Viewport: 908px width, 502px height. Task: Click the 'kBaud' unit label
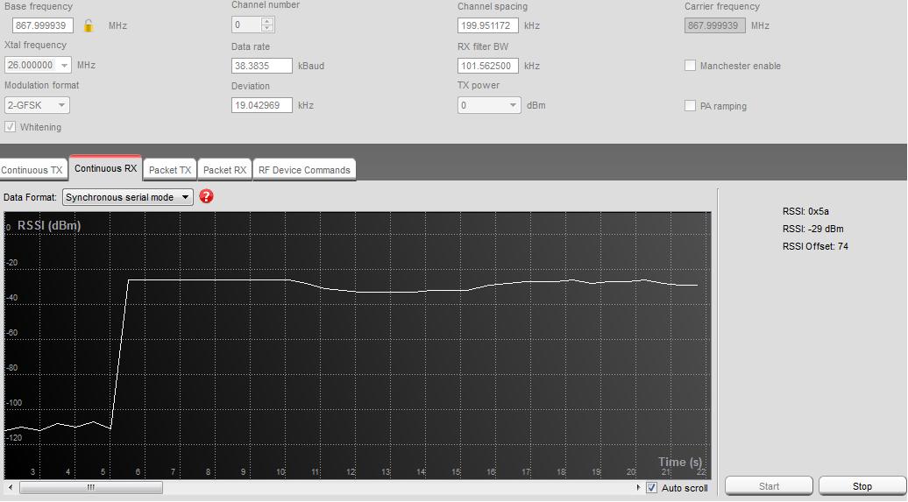[x=311, y=66]
